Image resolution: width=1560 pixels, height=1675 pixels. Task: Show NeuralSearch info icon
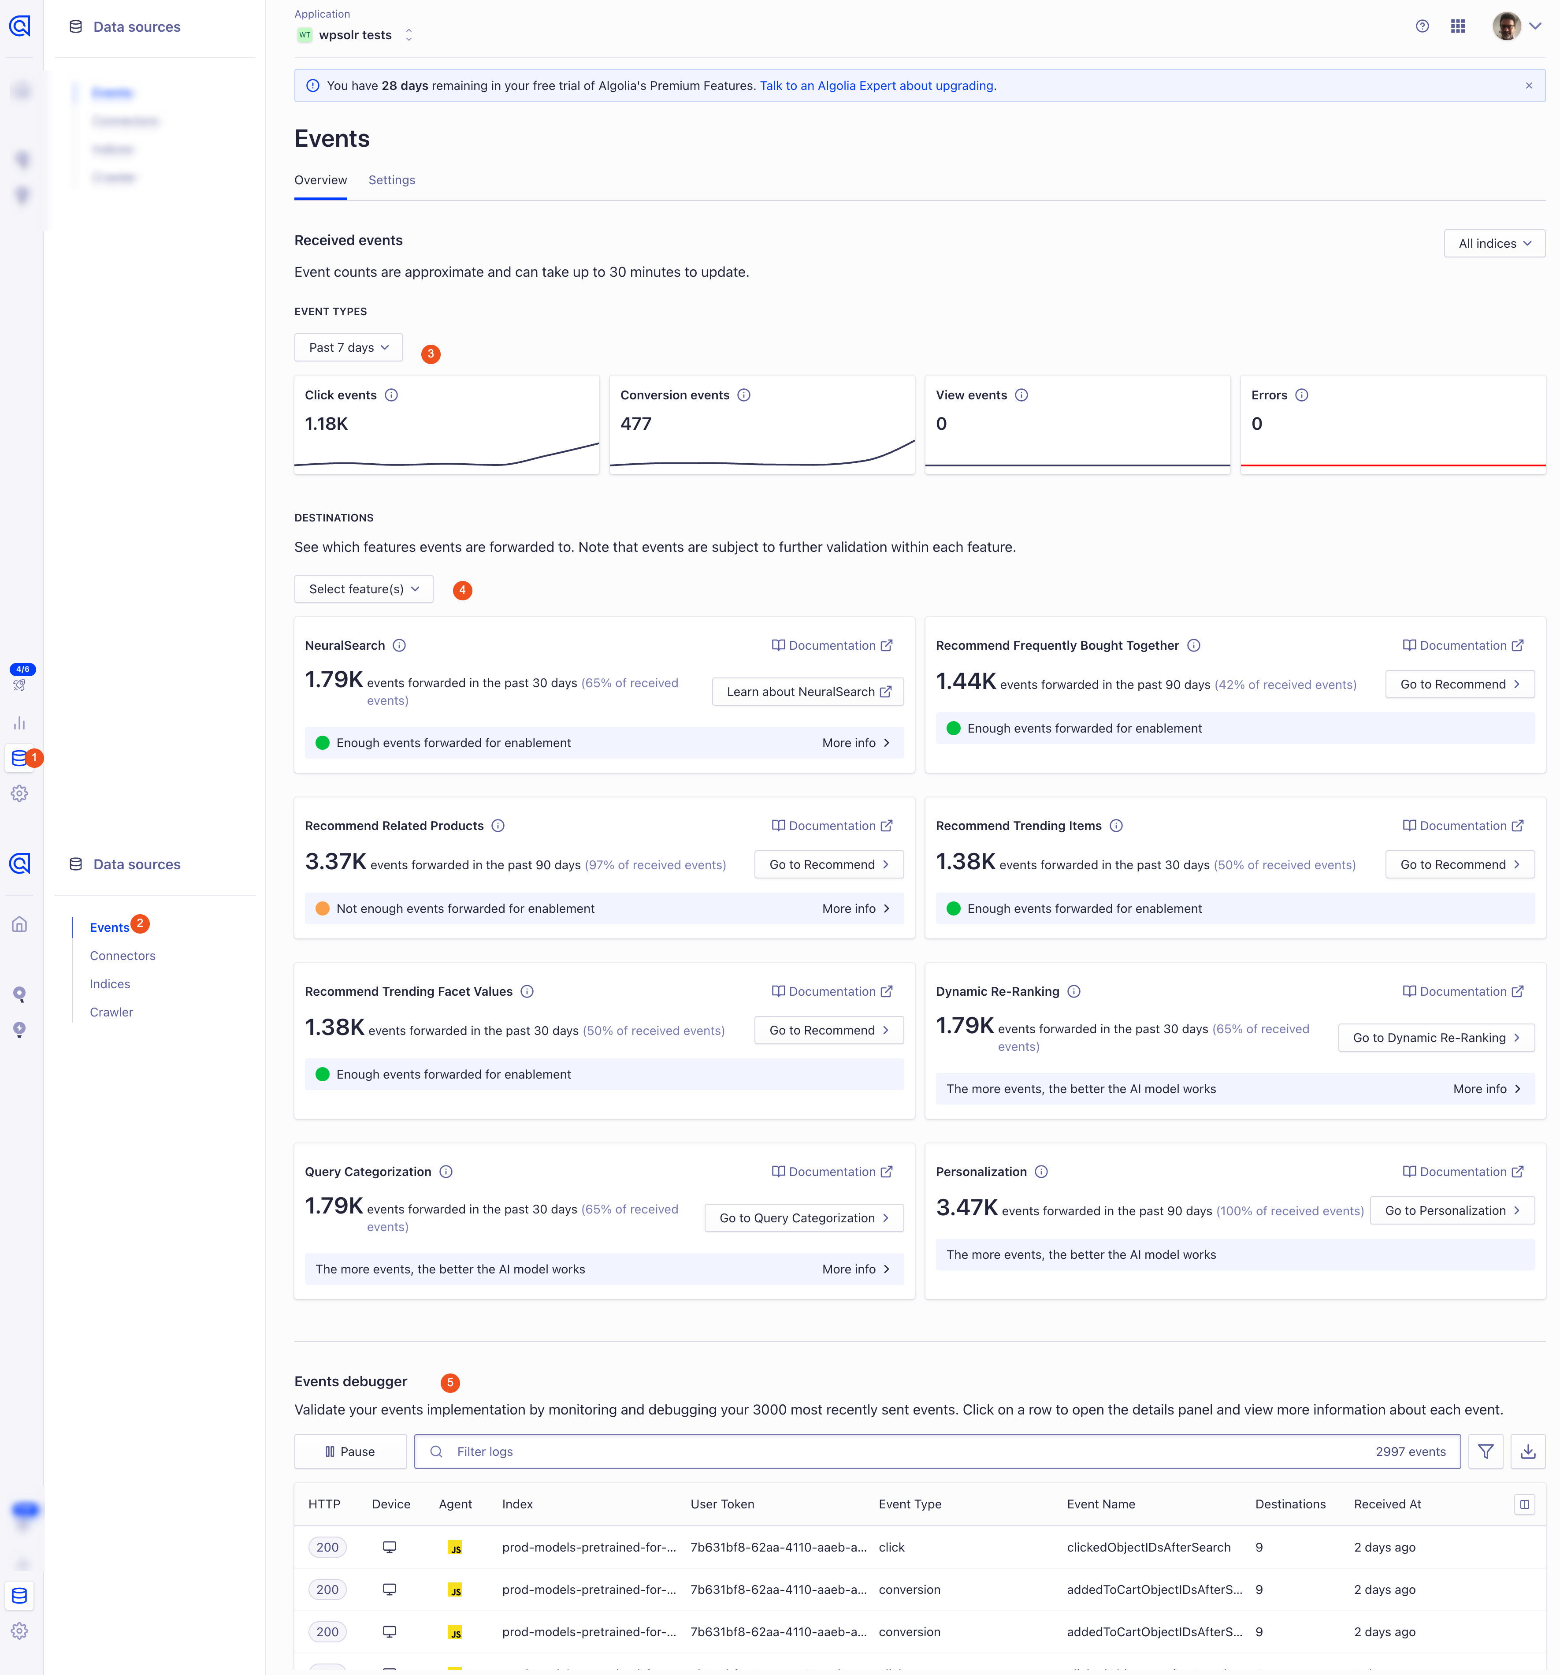point(399,645)
